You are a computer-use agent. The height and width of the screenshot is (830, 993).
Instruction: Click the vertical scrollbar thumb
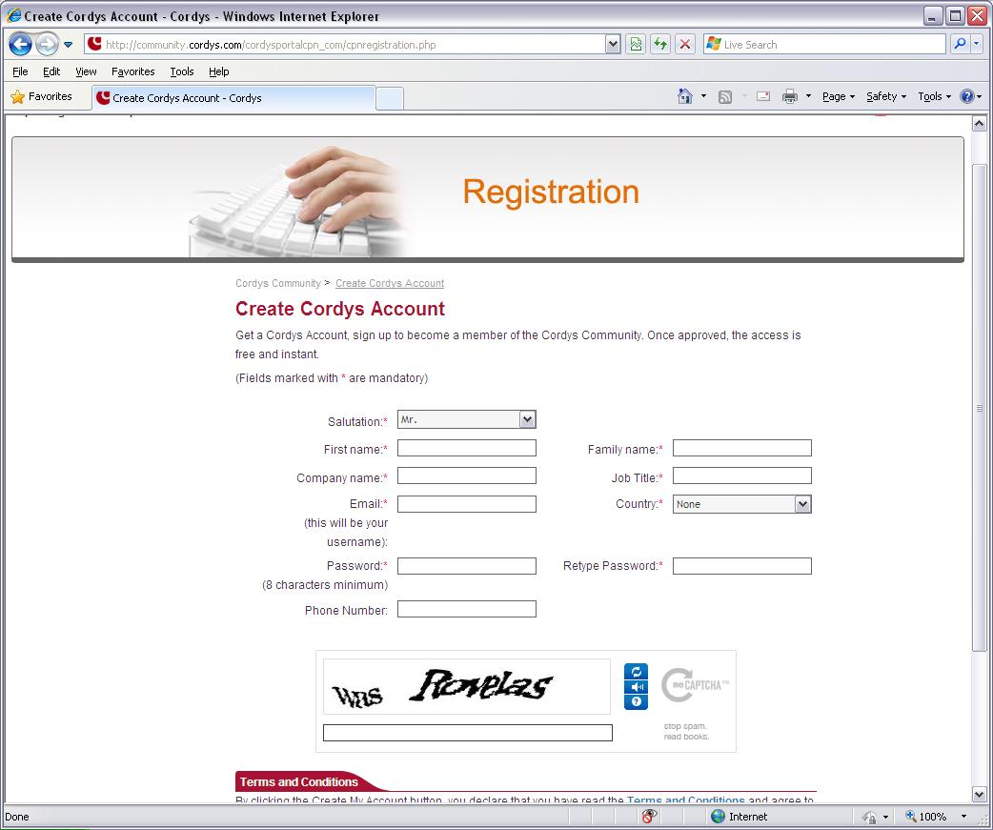tap(979, 408)
